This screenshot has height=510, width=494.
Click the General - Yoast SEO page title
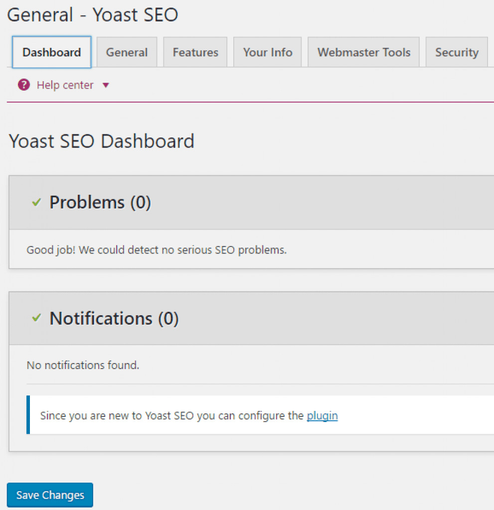93,15
